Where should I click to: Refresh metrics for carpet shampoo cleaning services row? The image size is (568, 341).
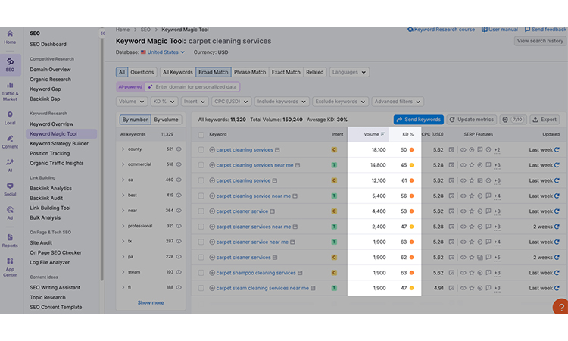pos(557,273)
